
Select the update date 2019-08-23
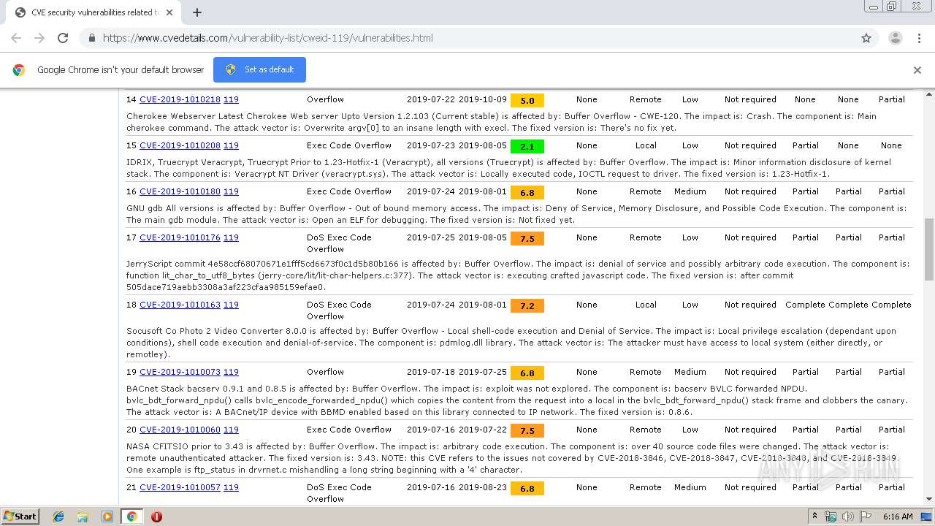pyautogui.click(x=482, y=487)
